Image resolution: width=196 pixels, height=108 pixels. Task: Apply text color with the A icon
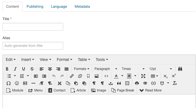click(116, 76)
